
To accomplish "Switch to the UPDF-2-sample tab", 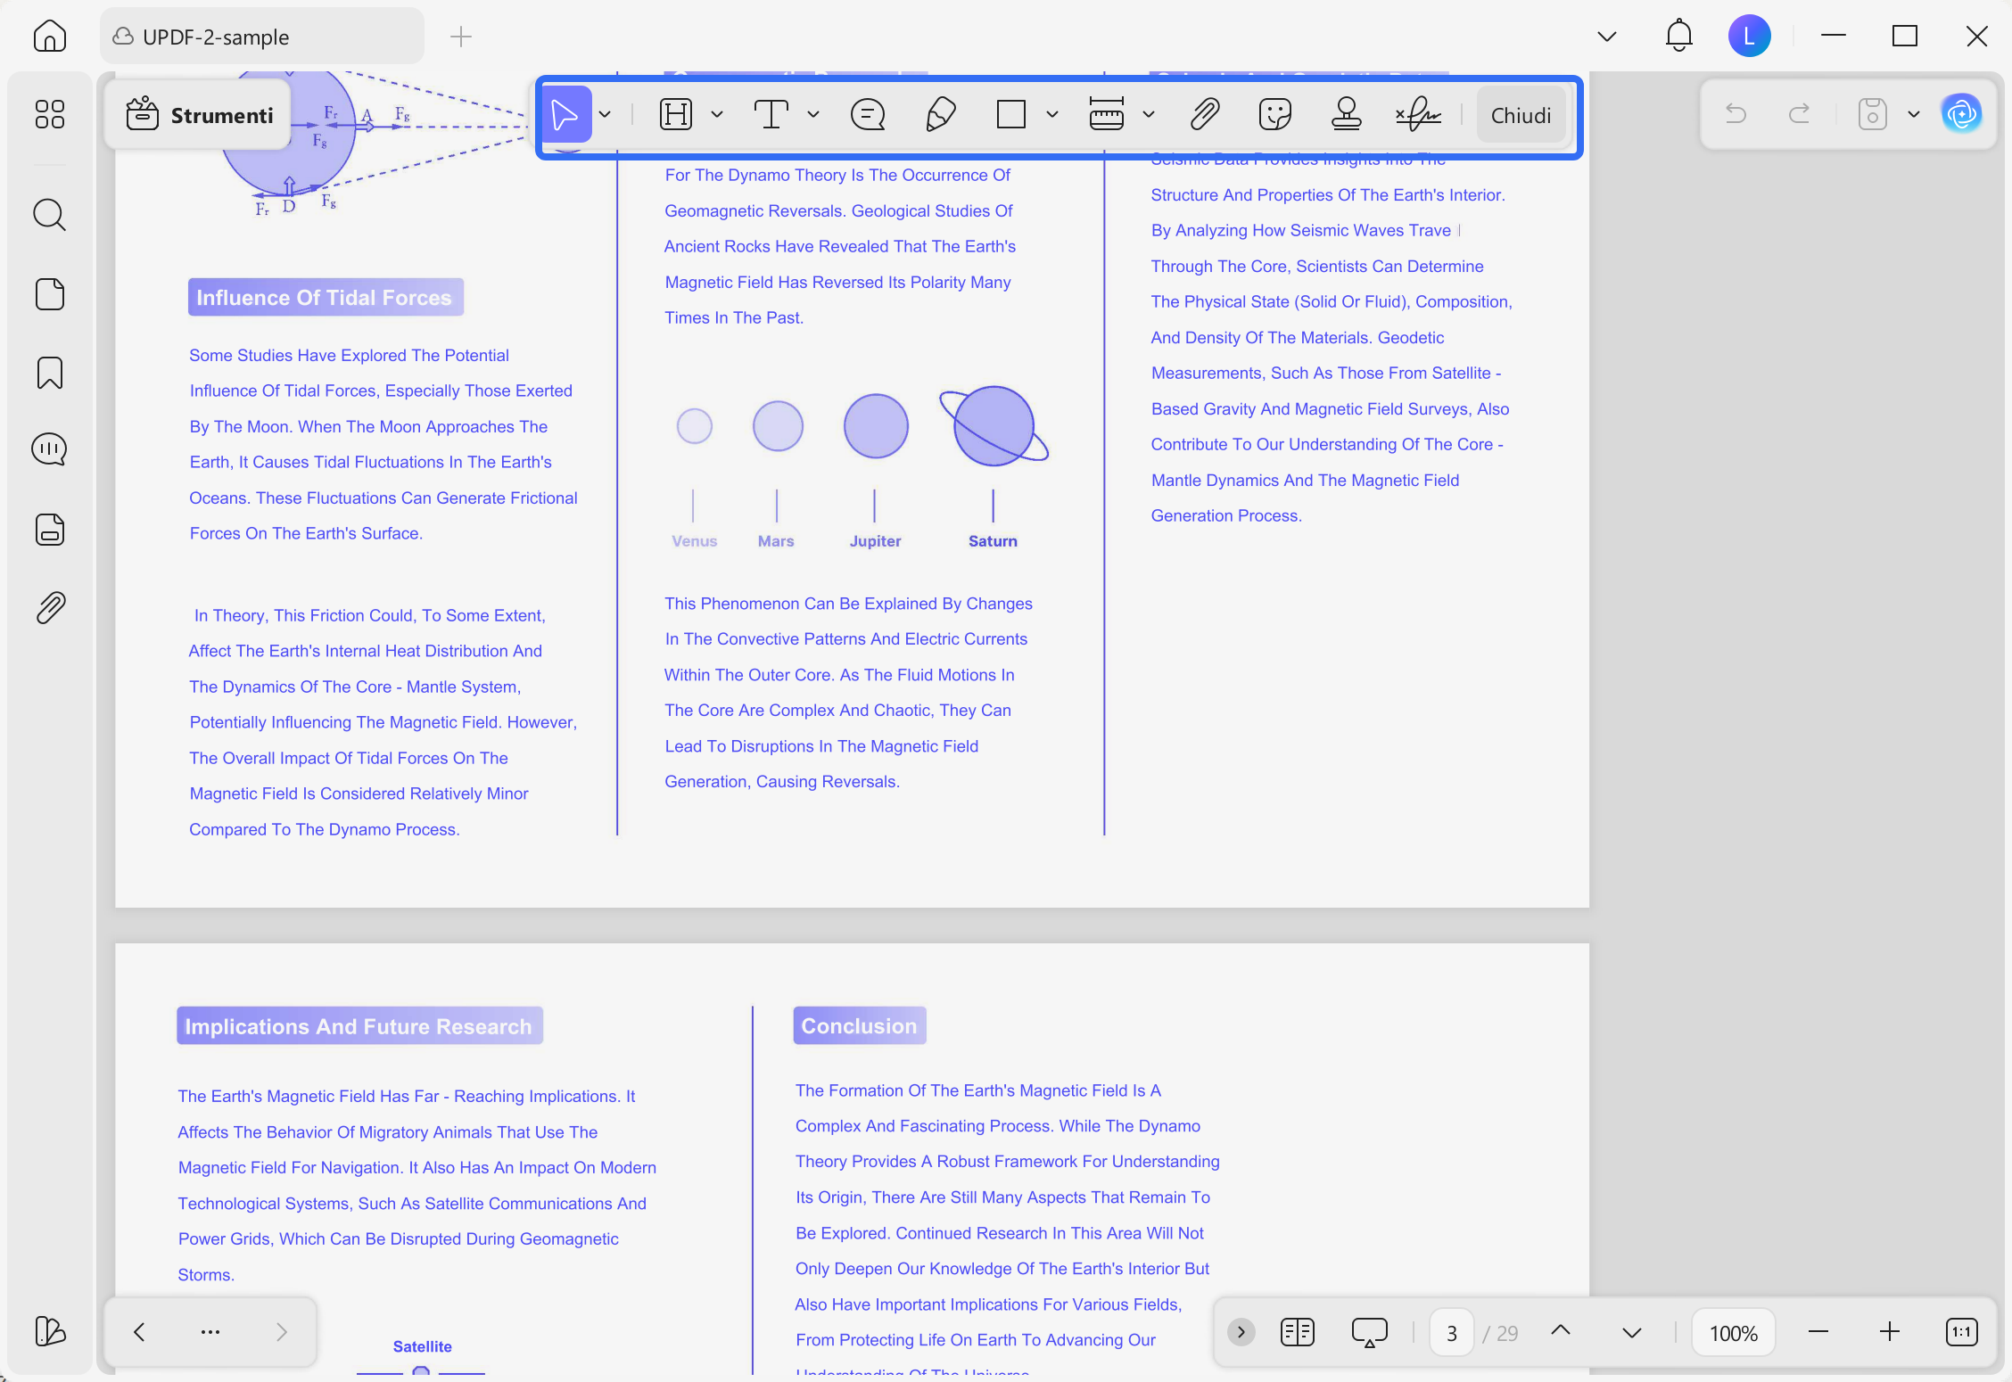I will (261, 37).
